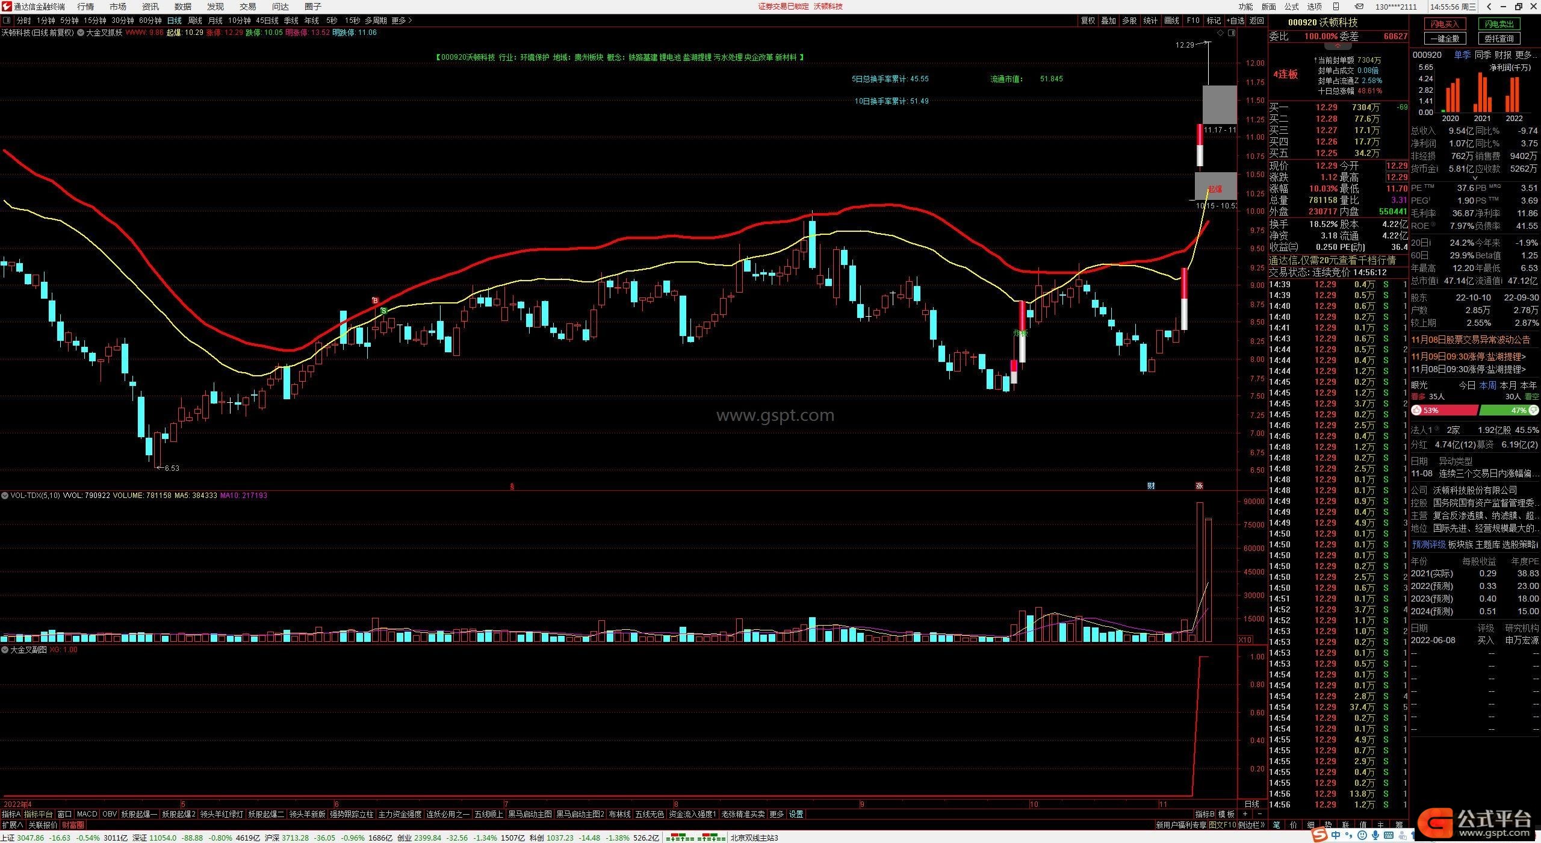Toggle the 细 detail view
1541x843 pixels.
pos(1311,825)
